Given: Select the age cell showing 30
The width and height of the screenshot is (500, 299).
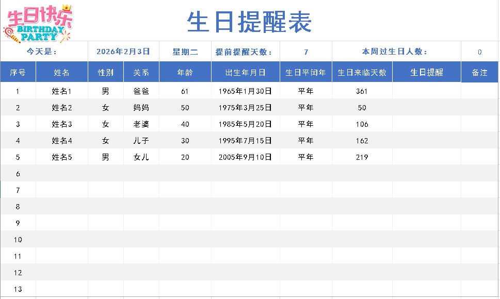Looking at the screenshot, I should 185,141.
